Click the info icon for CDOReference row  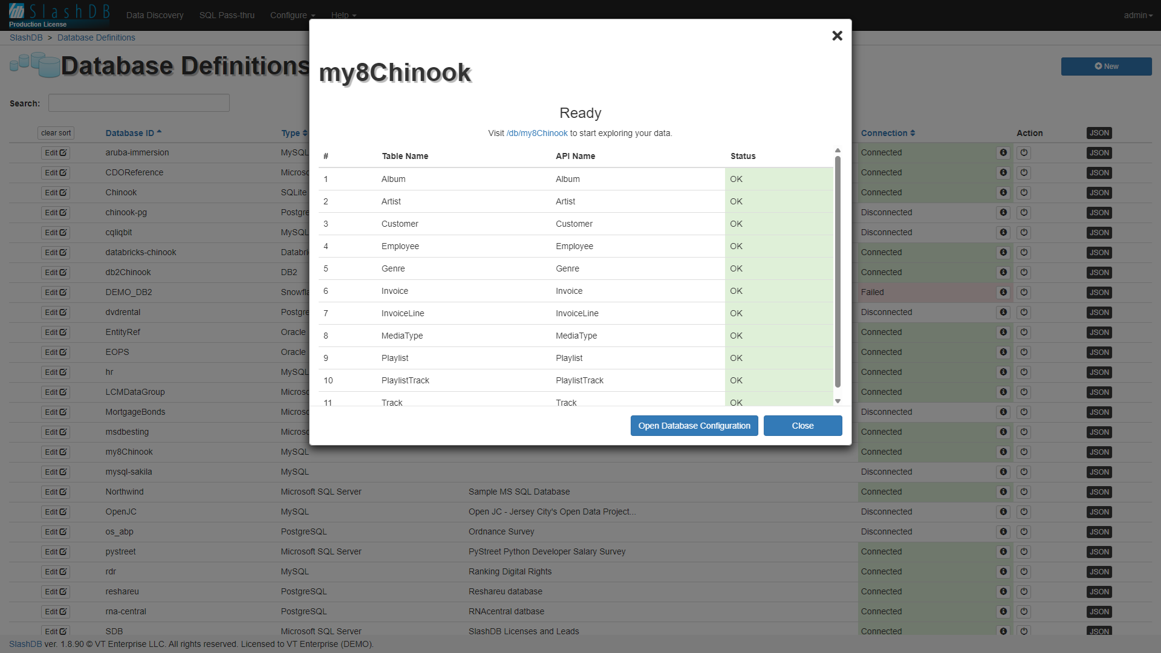tap(1003, 172)
